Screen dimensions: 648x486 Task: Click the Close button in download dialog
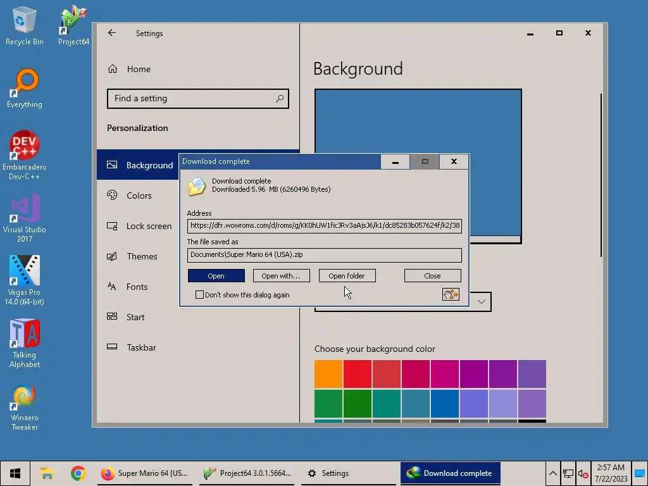pyautogui.click(x=432, y=276)
